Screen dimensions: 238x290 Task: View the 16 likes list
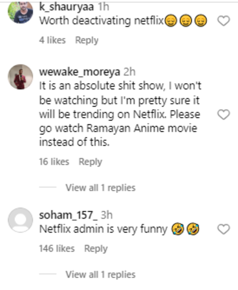pyautogui.click(x=54, y=162)
